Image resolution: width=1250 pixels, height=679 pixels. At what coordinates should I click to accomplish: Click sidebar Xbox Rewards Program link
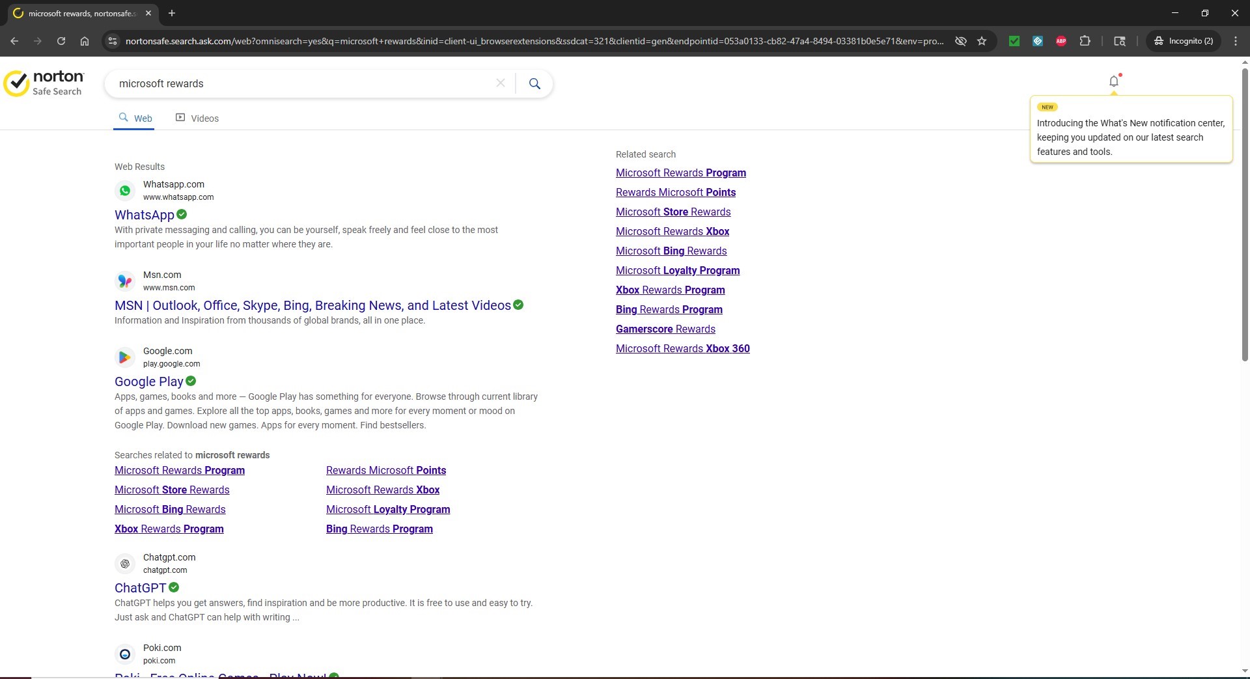(x=671, y=290)
